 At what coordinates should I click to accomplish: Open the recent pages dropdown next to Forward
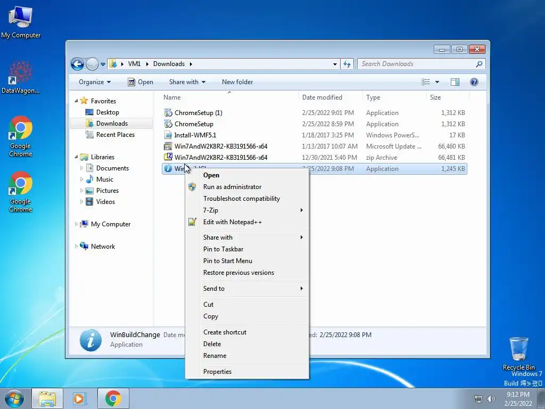[x=103, y=64]
